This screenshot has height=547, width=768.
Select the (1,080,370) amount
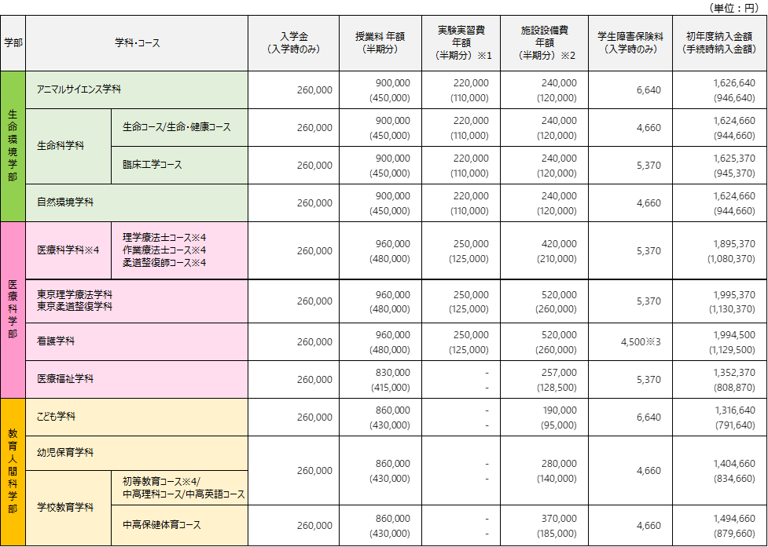[x=731, y=259]
